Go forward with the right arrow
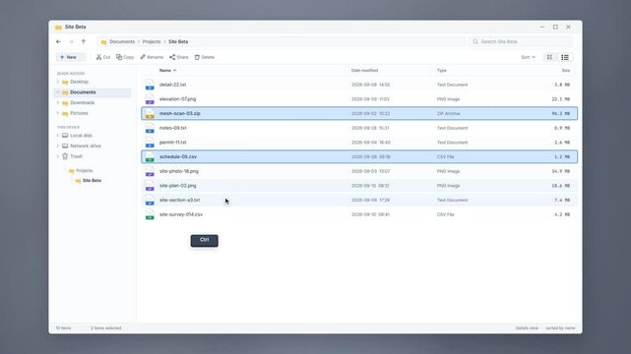 pos(71,41)
